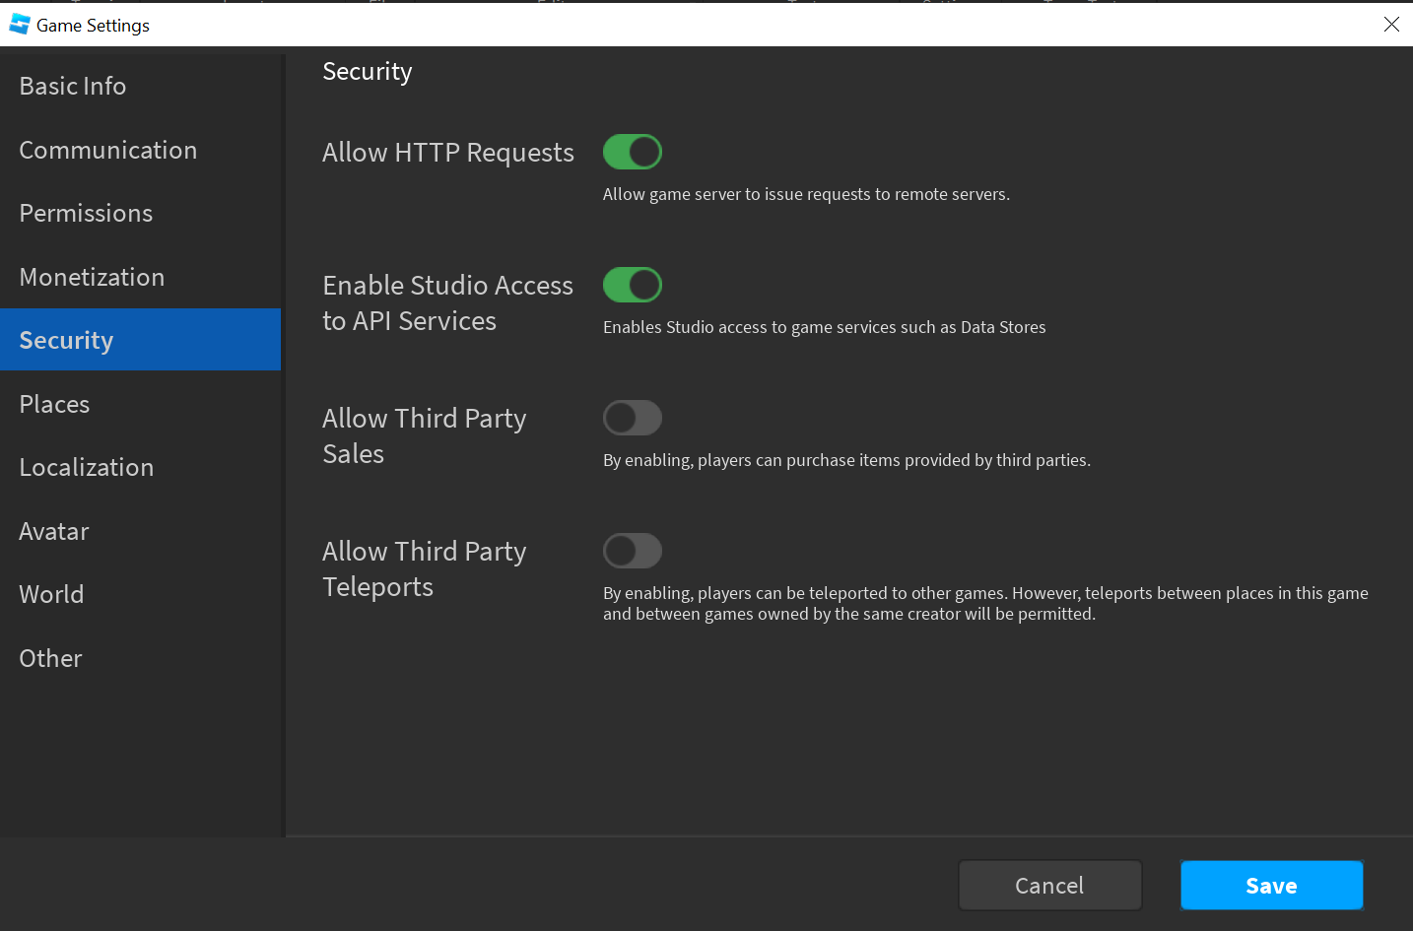Open the Places section
The image size is (1413, 931).
click(x=54, y=404)
